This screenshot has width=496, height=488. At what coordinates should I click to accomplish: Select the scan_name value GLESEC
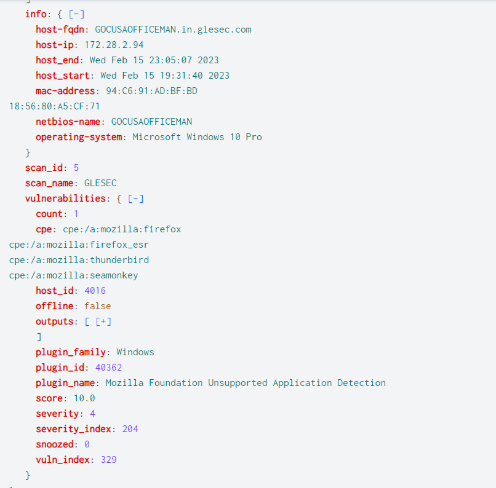pyautogui.click(x=100, y=183)
